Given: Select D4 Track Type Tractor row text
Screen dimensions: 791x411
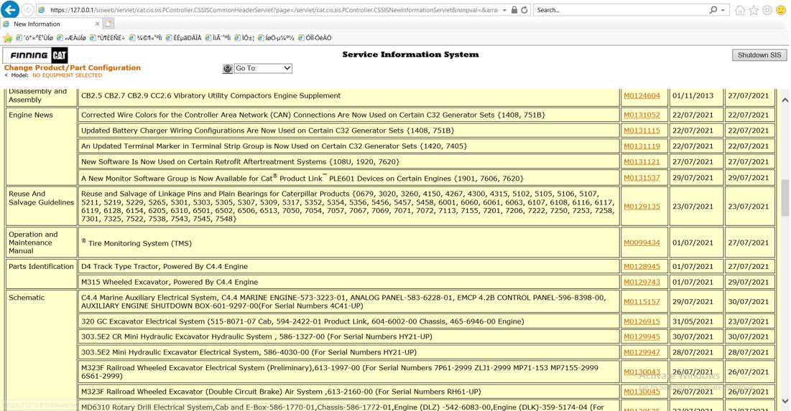Looking at the screenshot, I should click(x=165, y=266).
